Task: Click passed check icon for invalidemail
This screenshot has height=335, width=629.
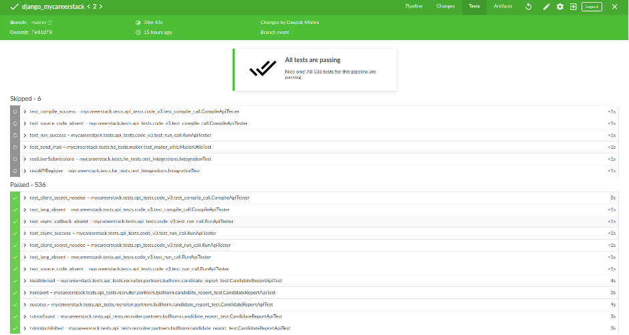Action: tap(15, 281)
